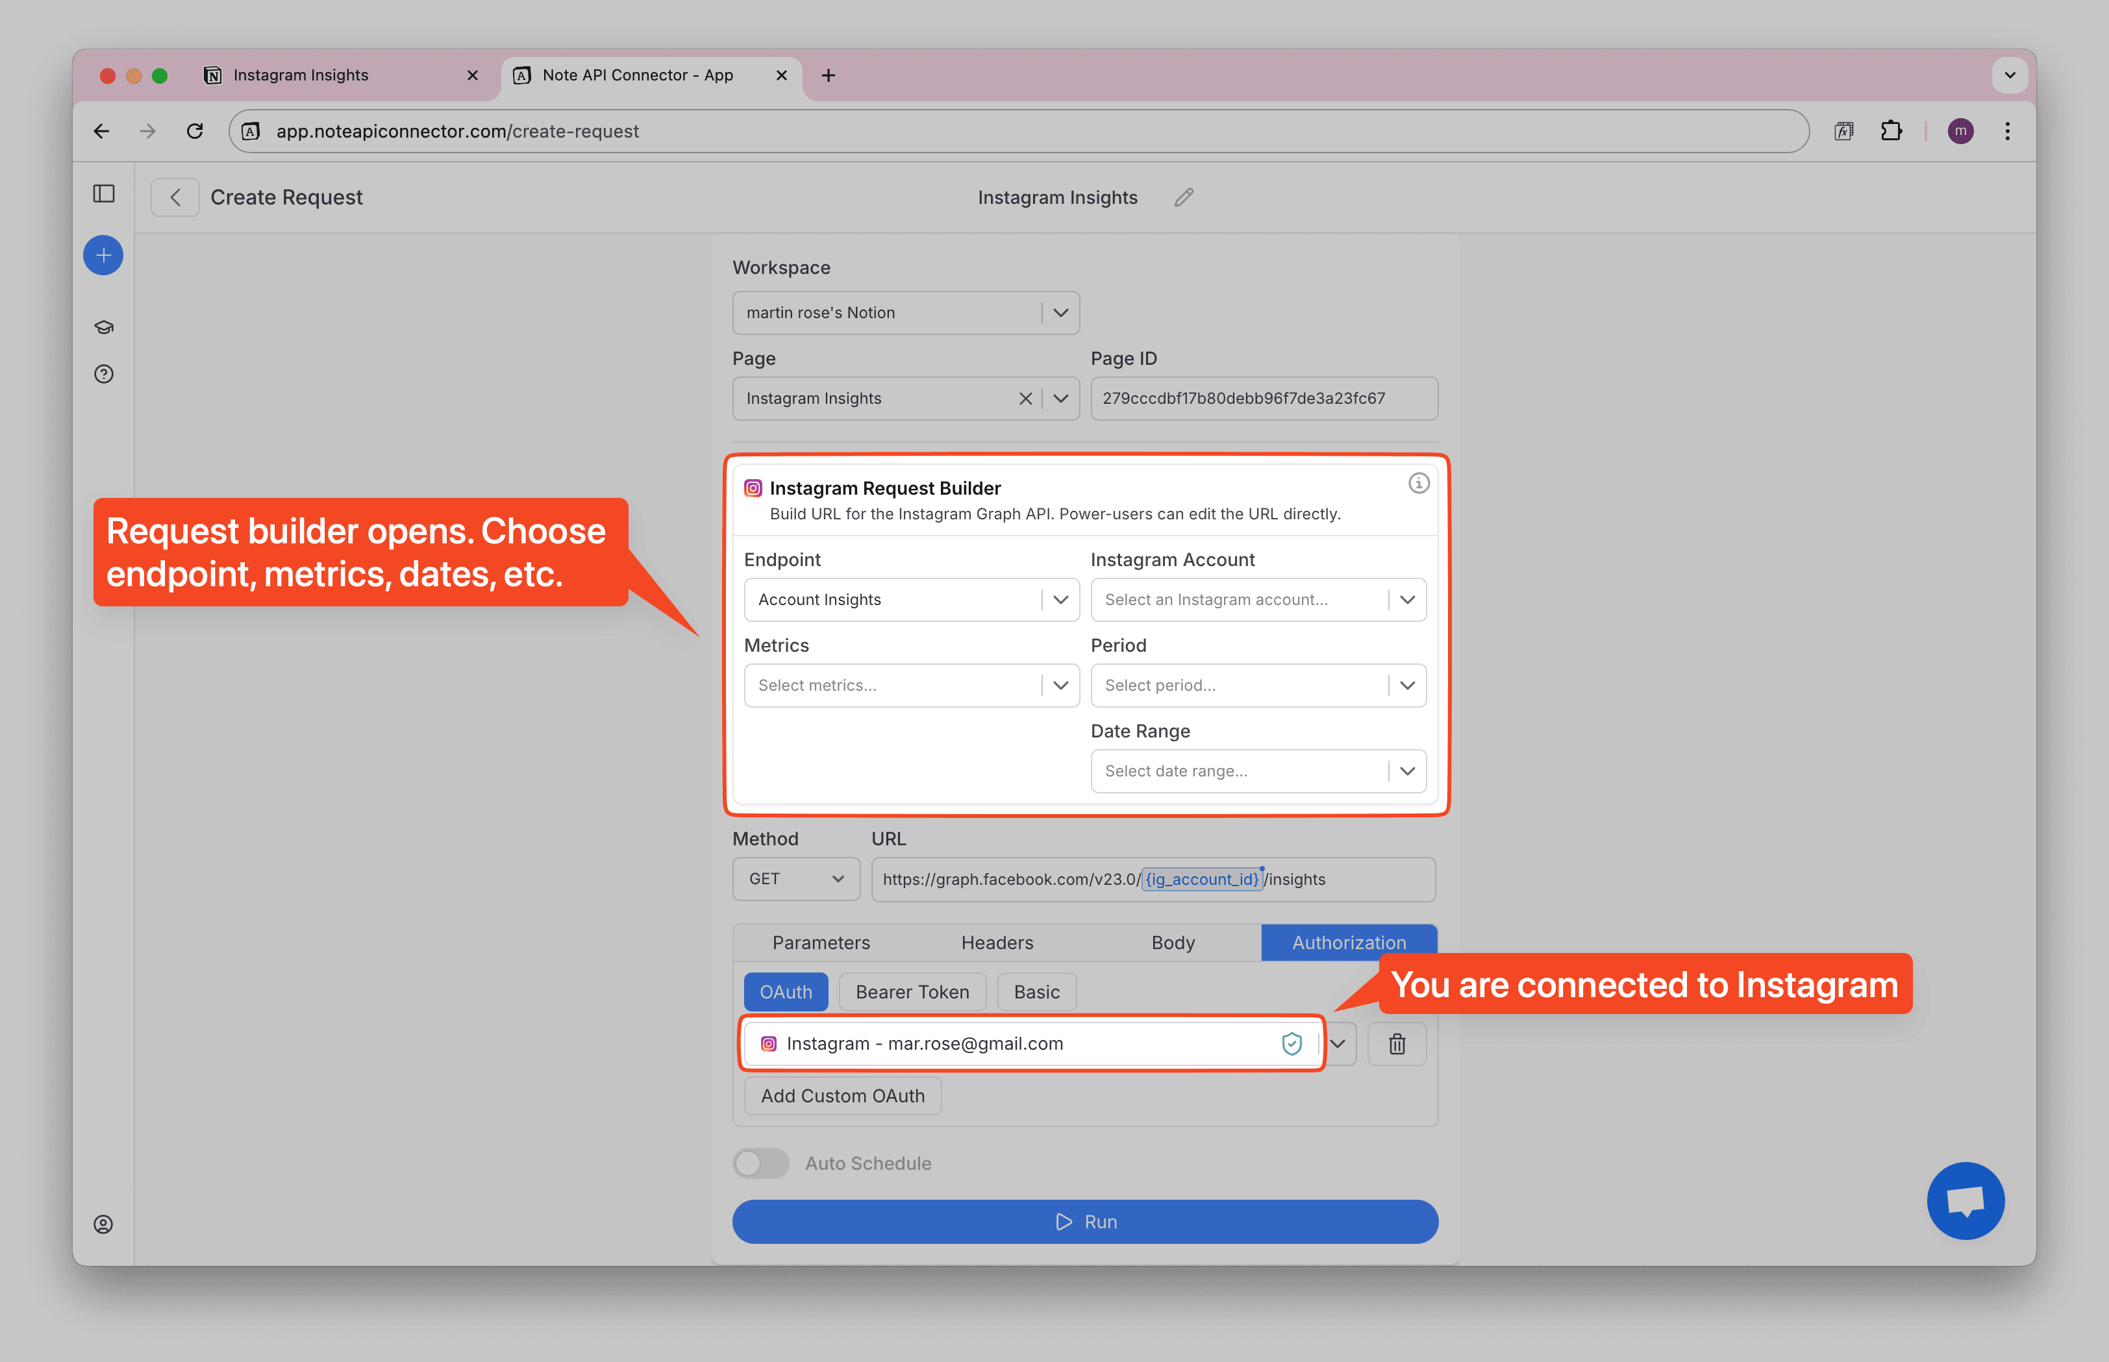The height and width of the screenshot is (1362, 2109).
Task: Switch to the Headers tab
Action: click(997, 943)
